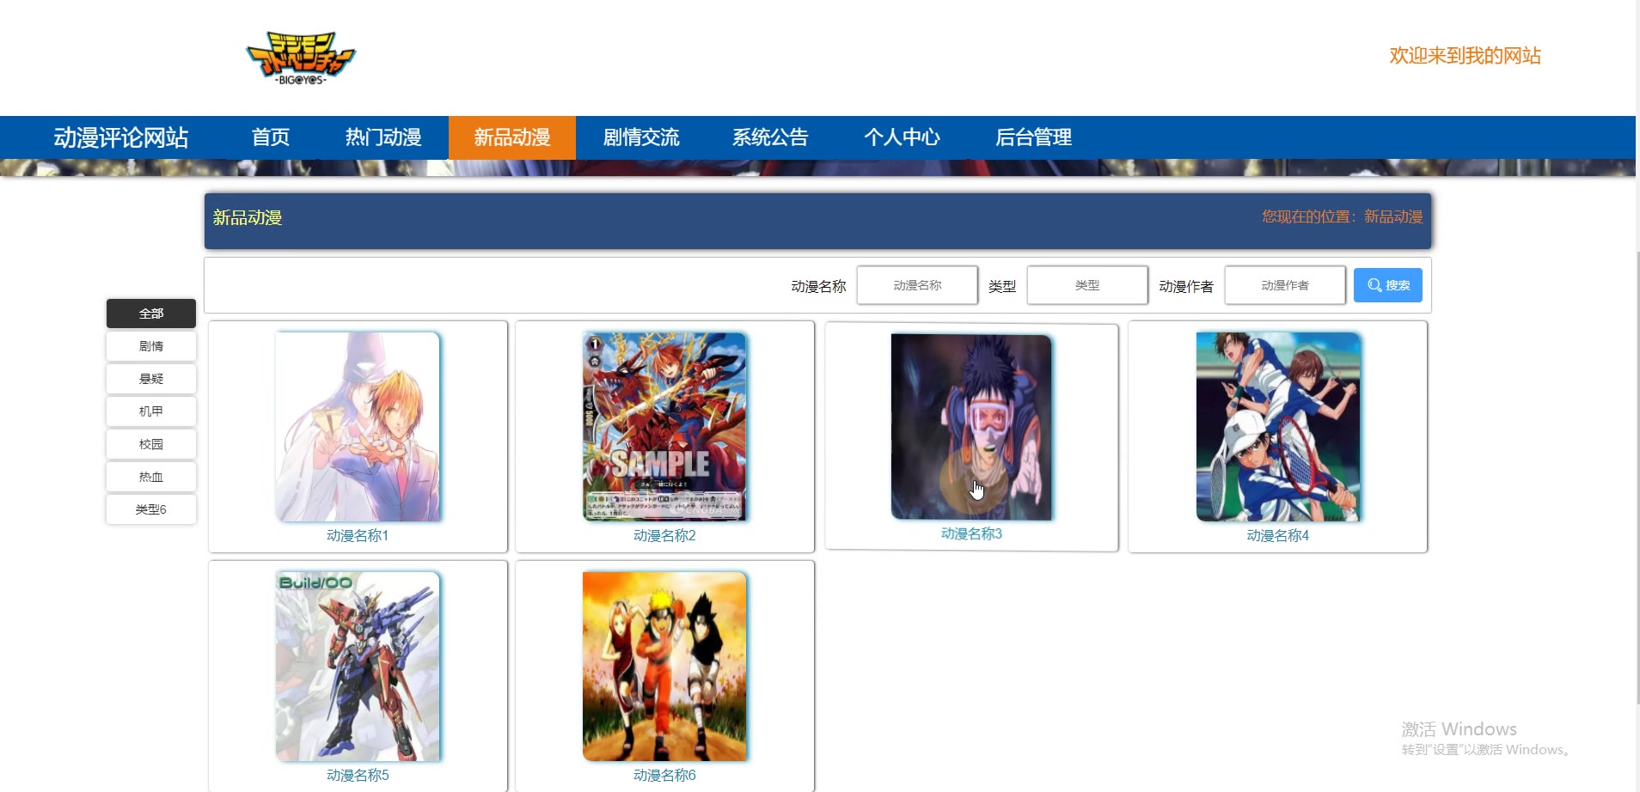Viewport: 1640px width, 792px height.
Task: Click the 动漫名称5 title link
Action: (358, 776)
